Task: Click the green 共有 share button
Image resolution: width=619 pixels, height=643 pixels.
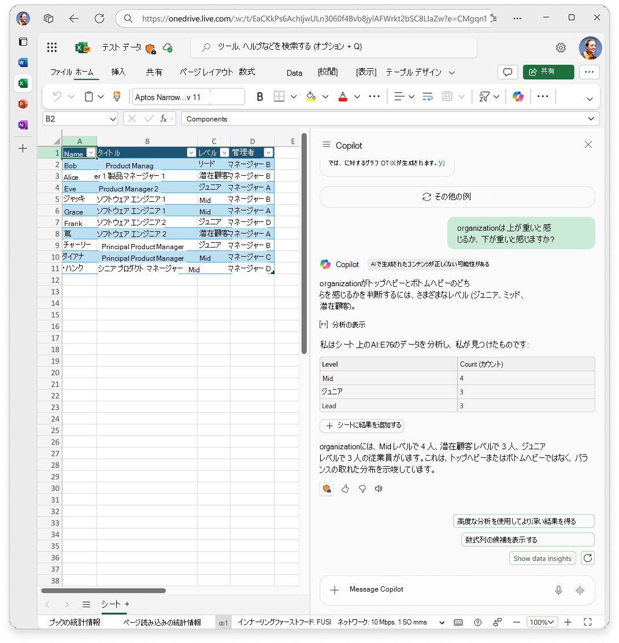Action: click(x=548, y=72)
